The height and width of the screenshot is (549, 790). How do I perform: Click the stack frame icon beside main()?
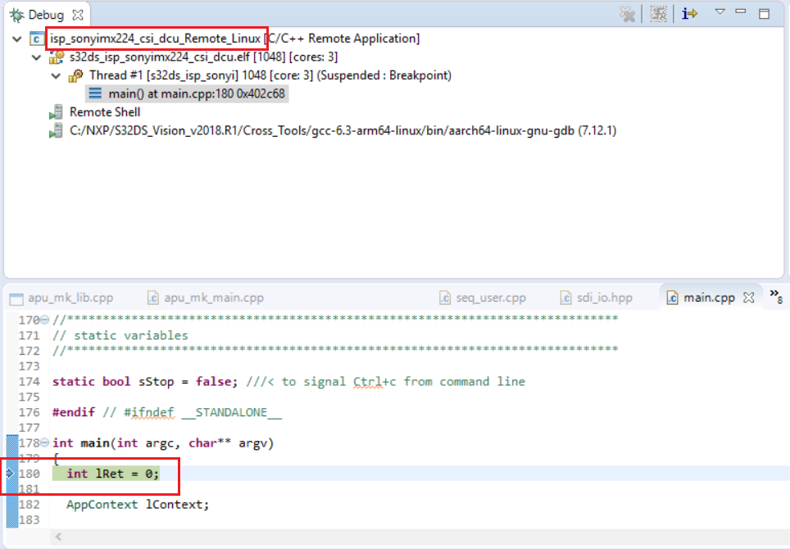95,93
